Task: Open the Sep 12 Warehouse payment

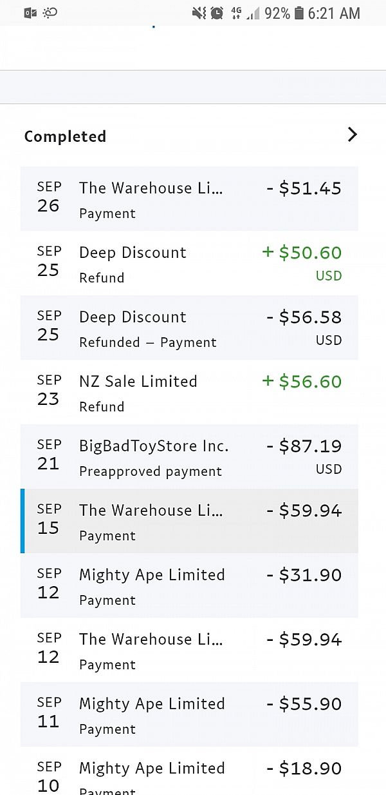Action: click(x=189, y=650)
